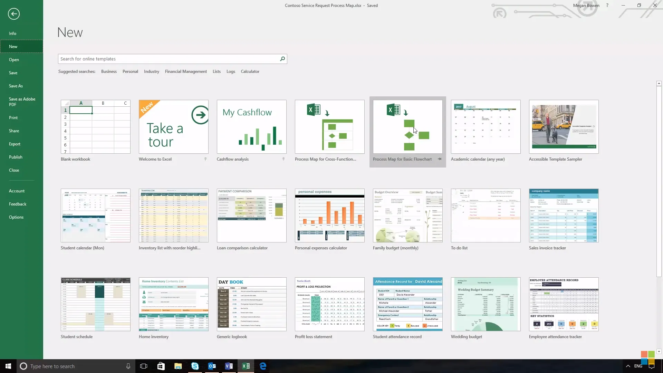Screen dimensions: 663x373
Task: Click the Financial Management suggested search link
Action: click(x=186, y=71)
